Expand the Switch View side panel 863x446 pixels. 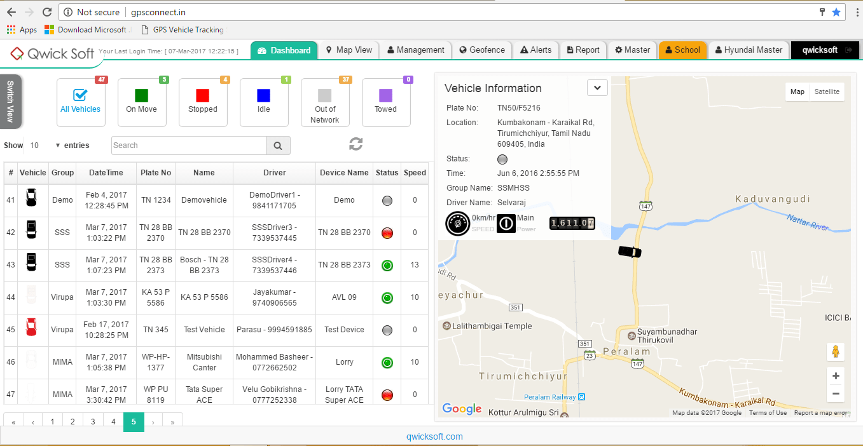pos(11,102)
